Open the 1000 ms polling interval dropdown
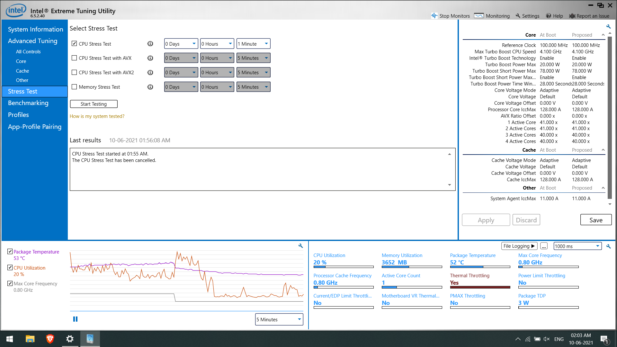 click(577, 246)
